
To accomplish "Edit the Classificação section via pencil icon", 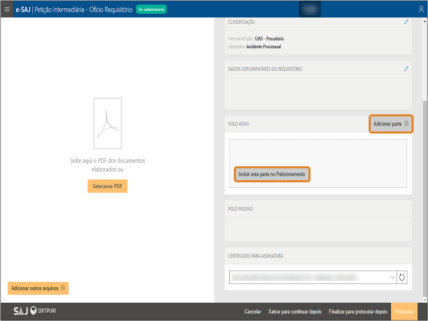I will click(406, 22).
